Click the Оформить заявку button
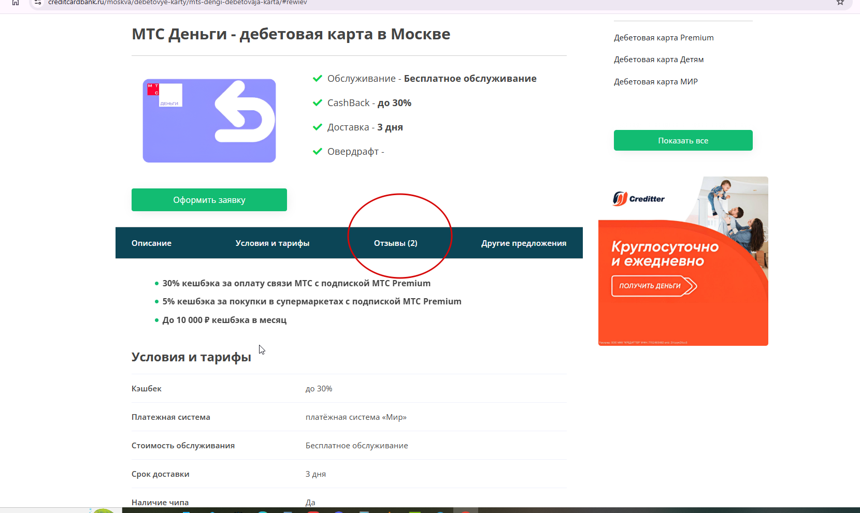Viewport: 860px width, 513px height. pos(209,200)
